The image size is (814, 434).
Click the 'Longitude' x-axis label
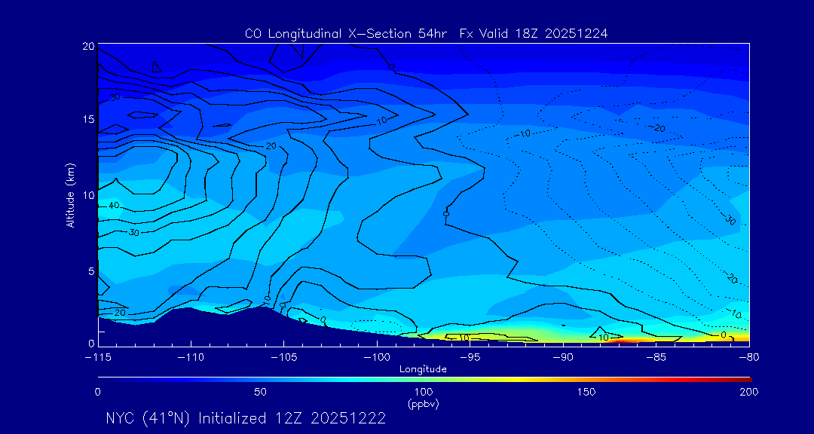coord(423,368)
